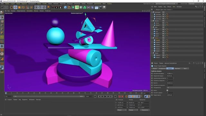Select the Труба.6 object in the tree
The image size is (206, 116).
pyautogui.click(x=158, y=40)
